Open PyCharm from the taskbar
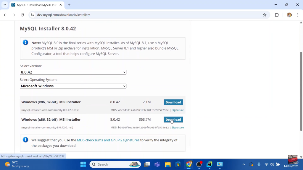The height and width of the screenshot is (170, 303). (209, 164)
